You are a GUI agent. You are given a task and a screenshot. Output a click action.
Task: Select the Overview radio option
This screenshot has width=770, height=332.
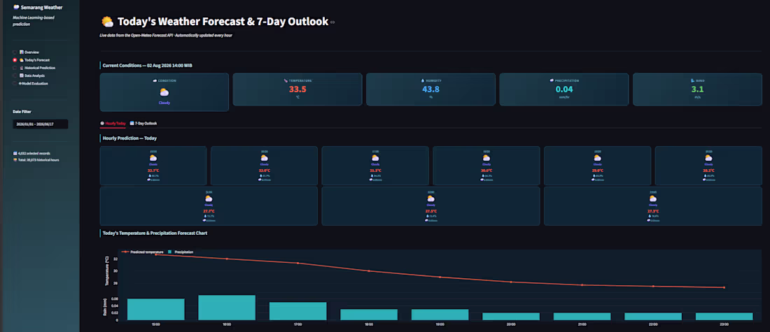[15, 52]
